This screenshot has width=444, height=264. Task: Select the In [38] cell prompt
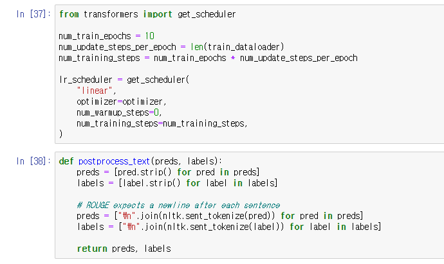tap(33, 161)
